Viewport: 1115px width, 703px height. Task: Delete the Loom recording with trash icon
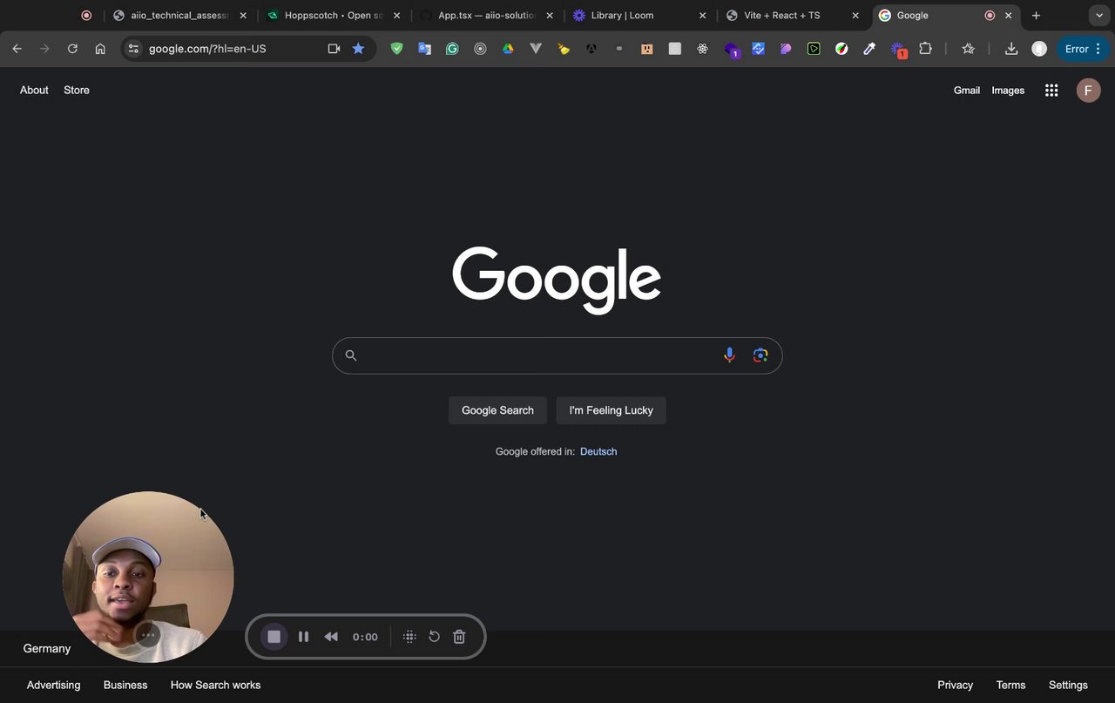pos(459,637)
